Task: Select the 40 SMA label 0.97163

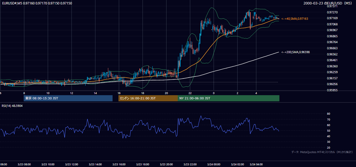Action: [295, 19]
